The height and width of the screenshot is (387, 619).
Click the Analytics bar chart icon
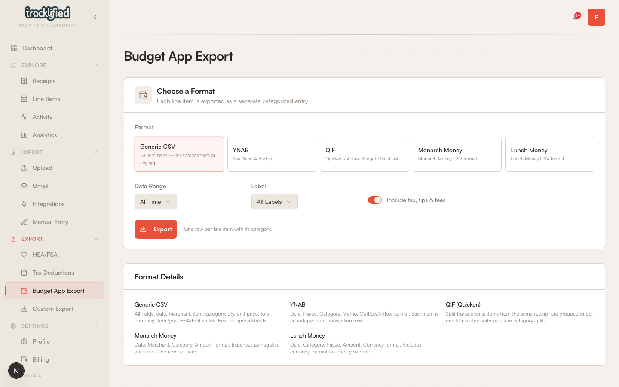[x=24, y=135]
